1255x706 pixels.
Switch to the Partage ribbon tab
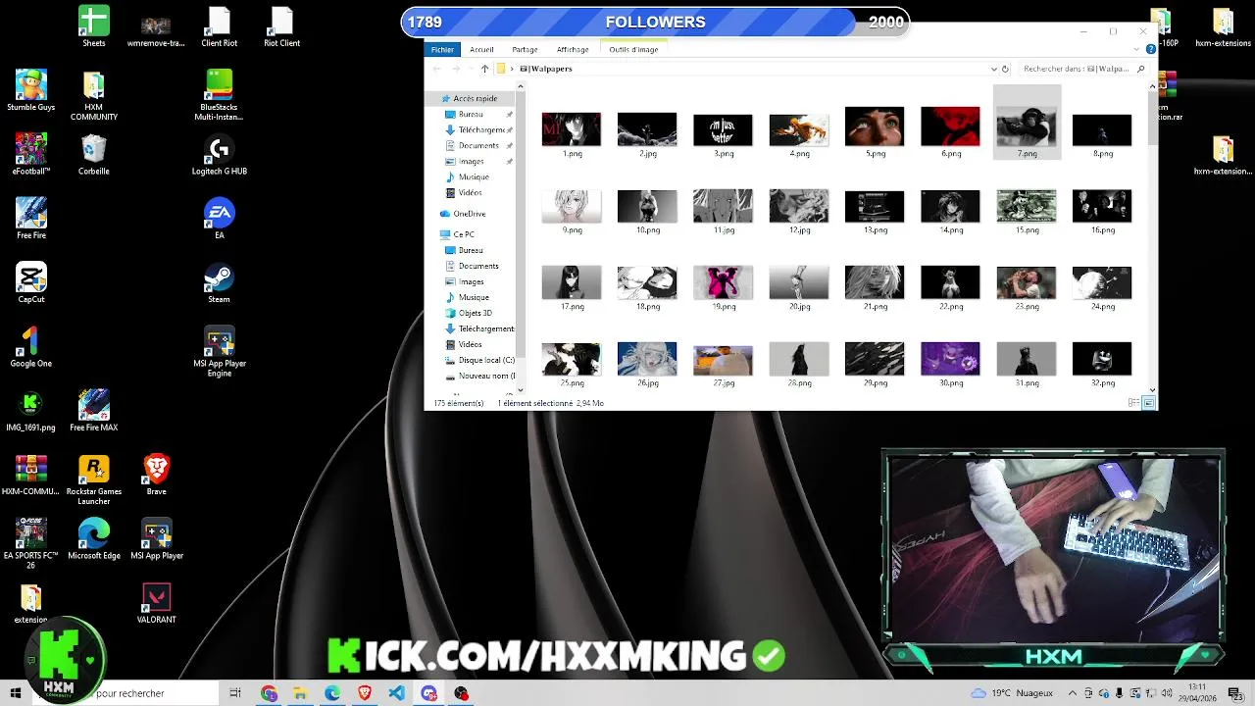tap(525, 49)
